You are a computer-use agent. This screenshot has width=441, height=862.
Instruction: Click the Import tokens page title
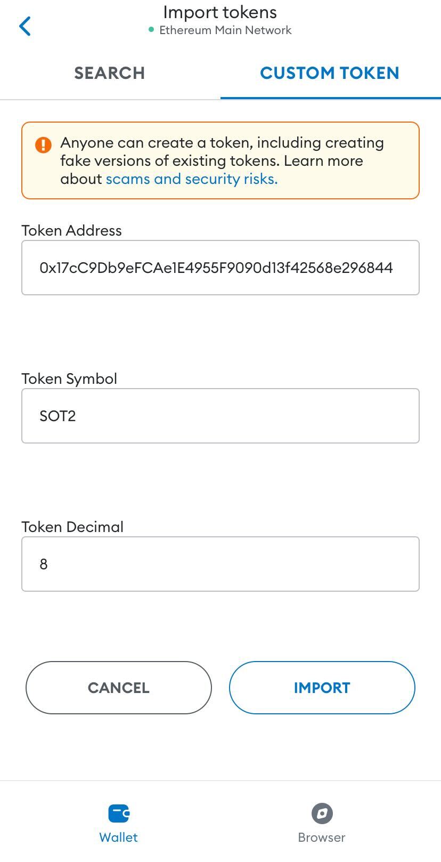[220, 12]
